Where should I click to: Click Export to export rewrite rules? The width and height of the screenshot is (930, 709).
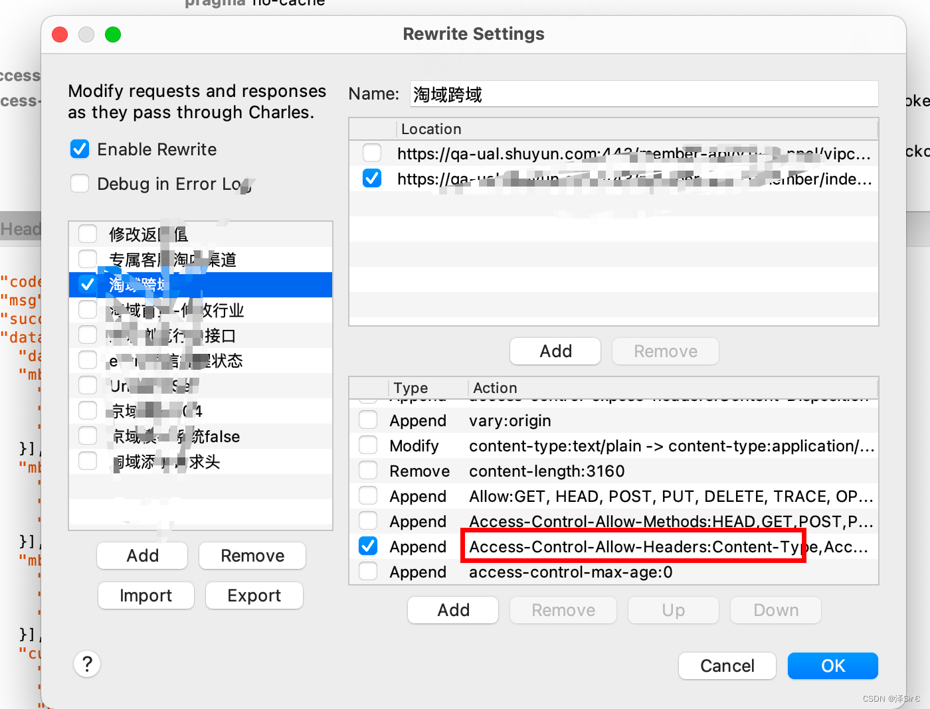(254, 595)
